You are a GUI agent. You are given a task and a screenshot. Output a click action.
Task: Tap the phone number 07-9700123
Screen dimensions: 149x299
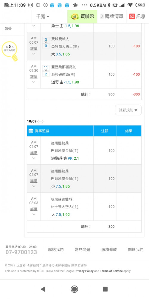(x=21, y=252)
